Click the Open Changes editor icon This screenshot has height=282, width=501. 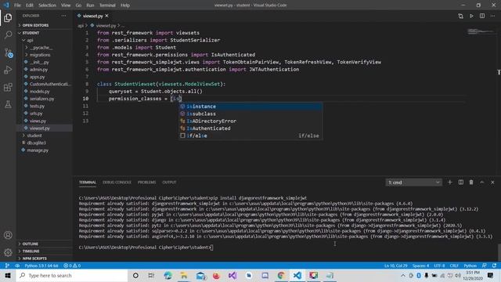coord(460,16)
